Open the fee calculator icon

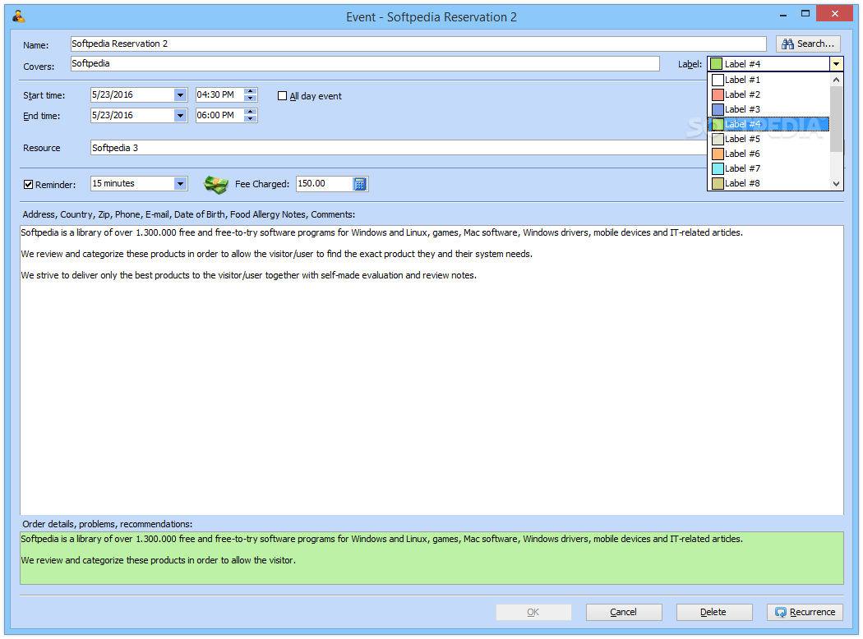(359, 184)
